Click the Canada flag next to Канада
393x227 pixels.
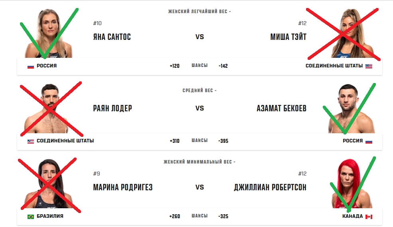coord(369,217)
